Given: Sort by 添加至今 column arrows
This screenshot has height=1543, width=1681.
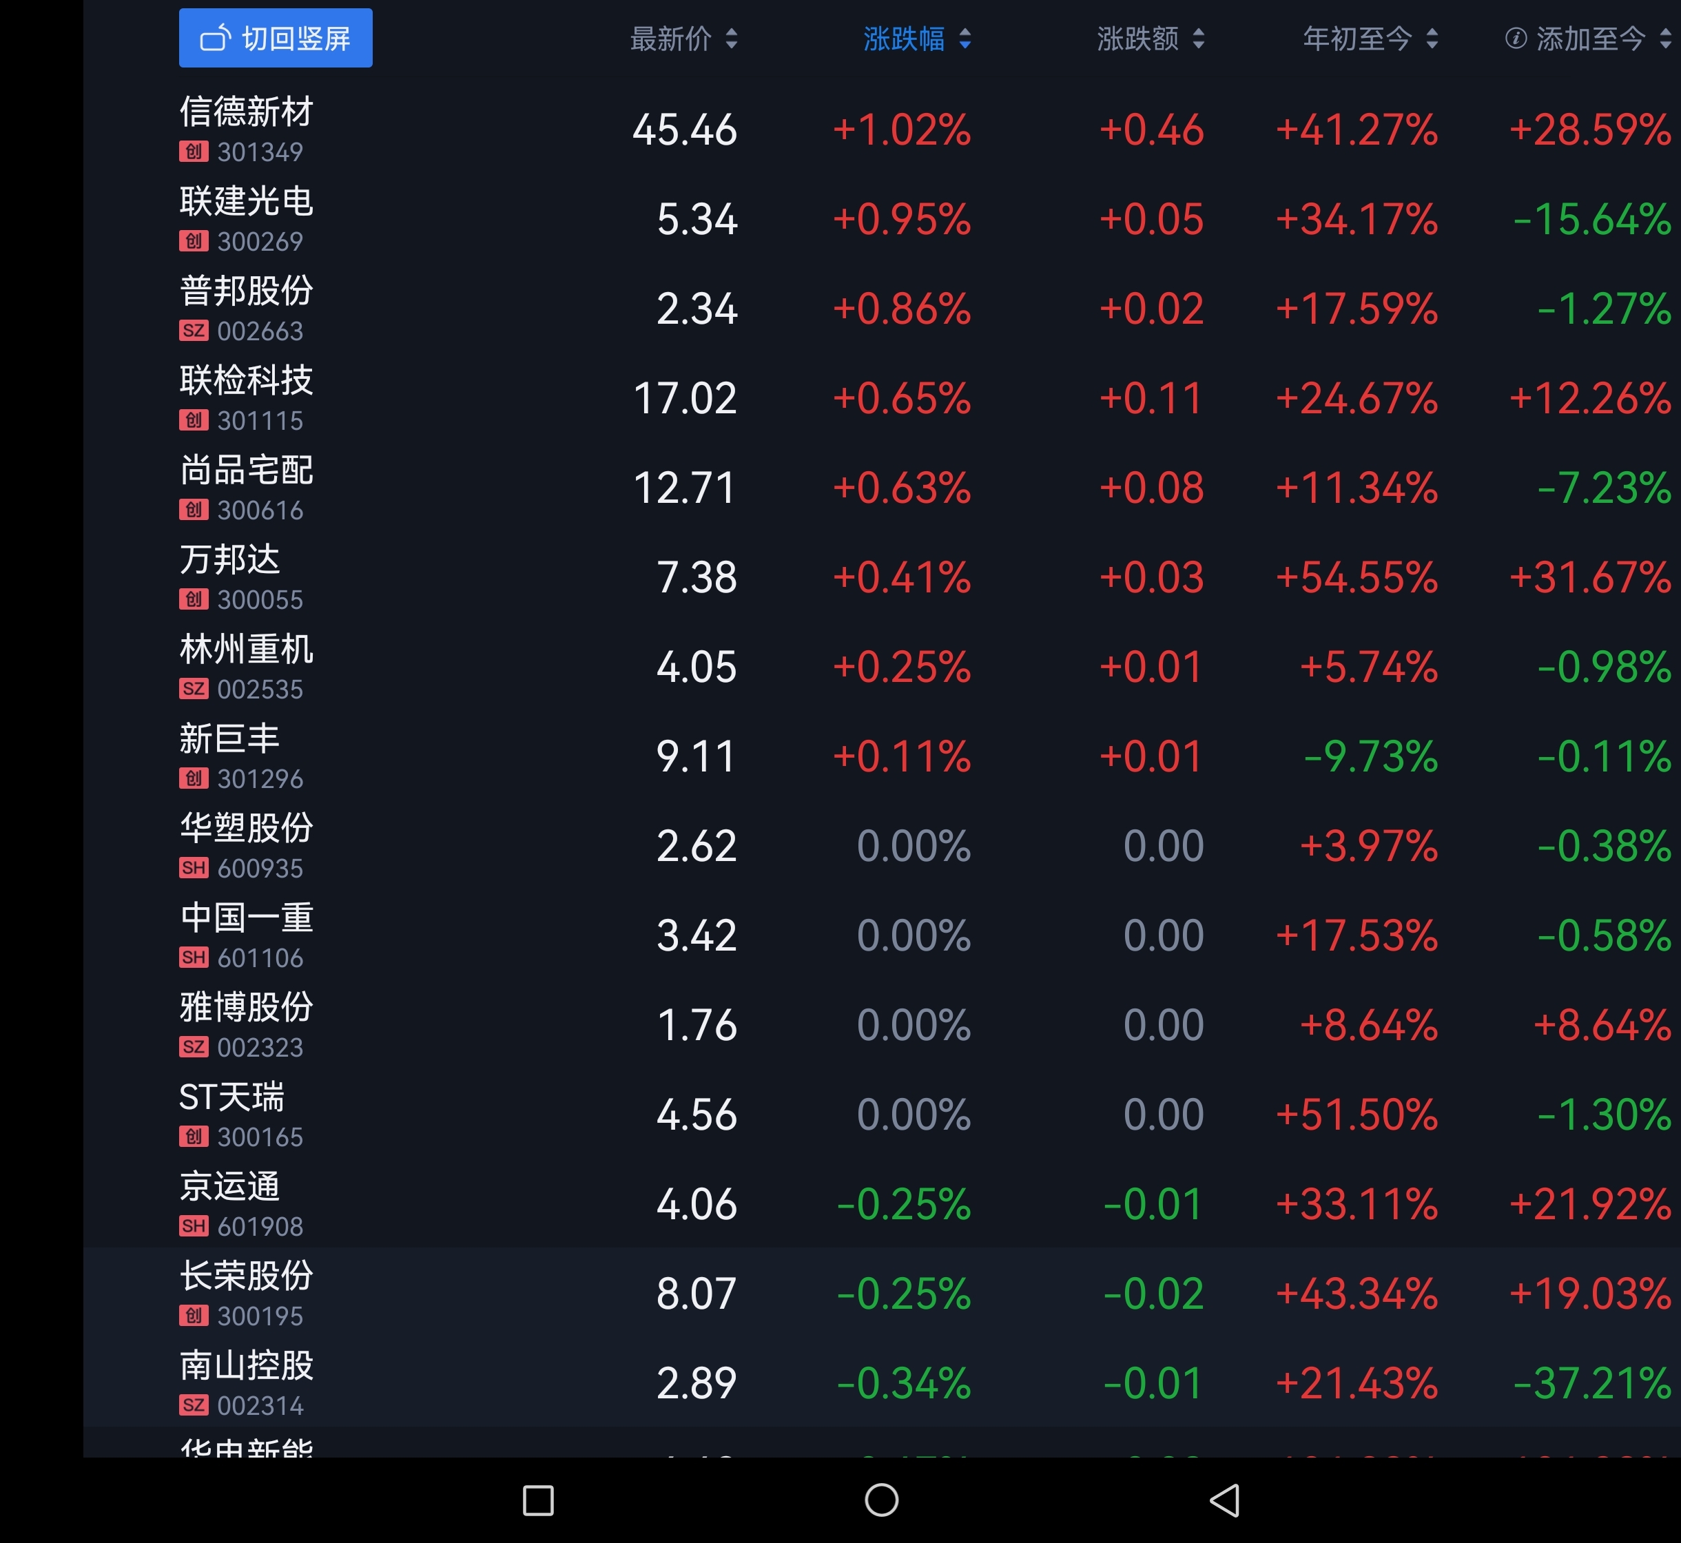Looking at the screenshot, I should click(1665, 39).
